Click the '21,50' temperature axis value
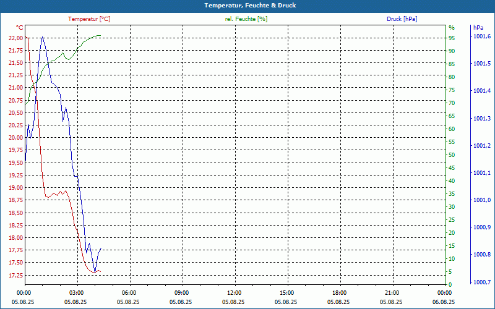Viewport: 495px width, 309px height. (x=15, y=63)
